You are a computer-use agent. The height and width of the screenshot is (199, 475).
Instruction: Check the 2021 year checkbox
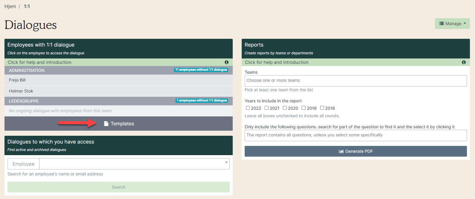[x=266, y=108]
